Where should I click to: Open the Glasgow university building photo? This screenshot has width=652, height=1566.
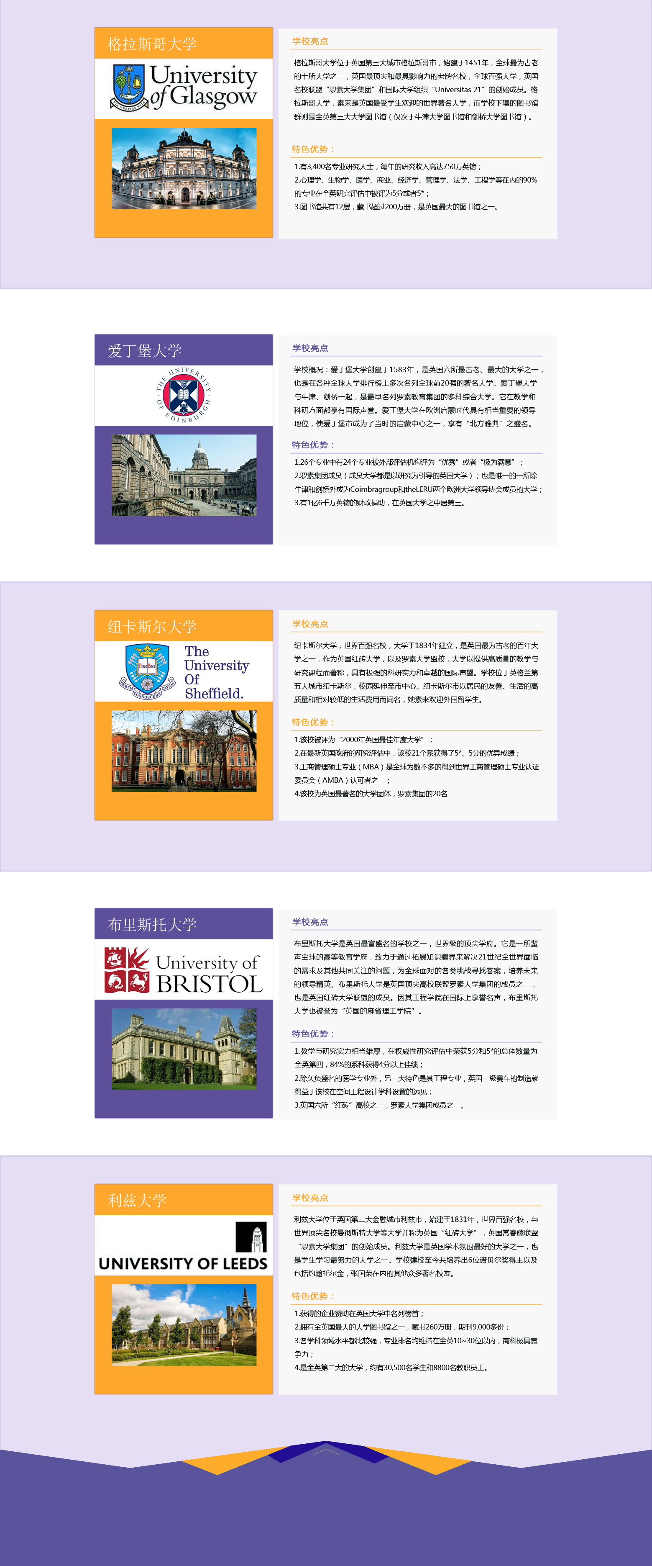point(184,168)
